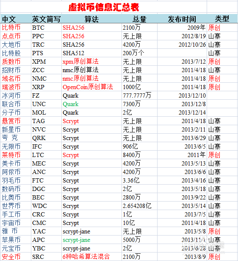This screenshot has width=238, height=261.
Task: Click the 发布时间 column header
Action: pos(182,19)
